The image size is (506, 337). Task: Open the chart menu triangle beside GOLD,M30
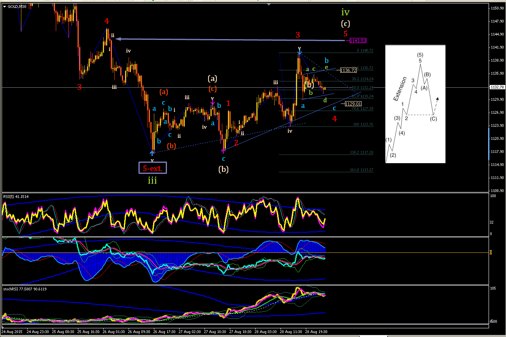pos(4,7)
